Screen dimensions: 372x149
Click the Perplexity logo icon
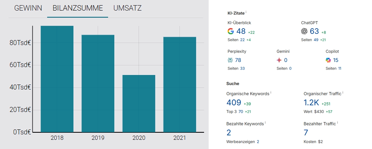point(230,60)
